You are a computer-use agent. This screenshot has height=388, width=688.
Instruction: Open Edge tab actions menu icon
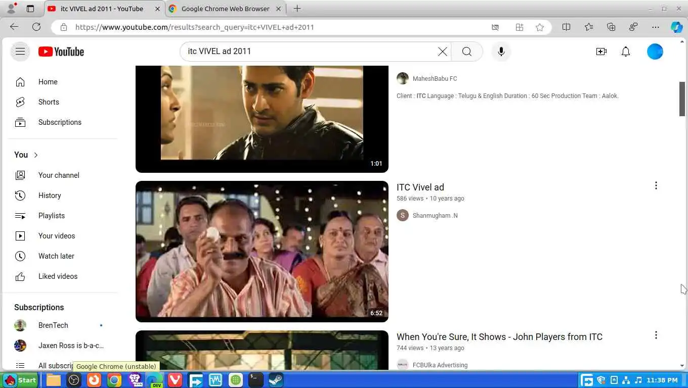point(30,9)
